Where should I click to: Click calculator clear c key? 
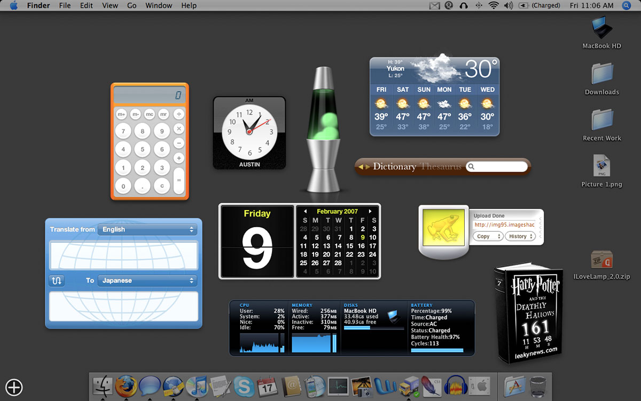(162, 186)
